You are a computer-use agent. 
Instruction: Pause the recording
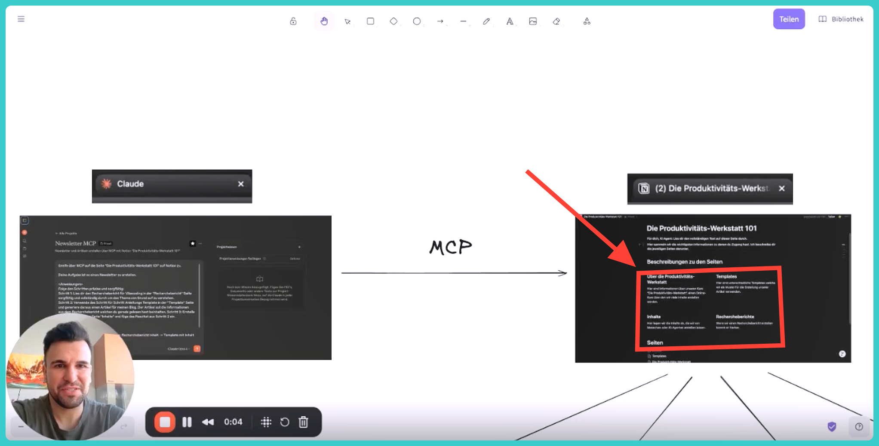187,422
